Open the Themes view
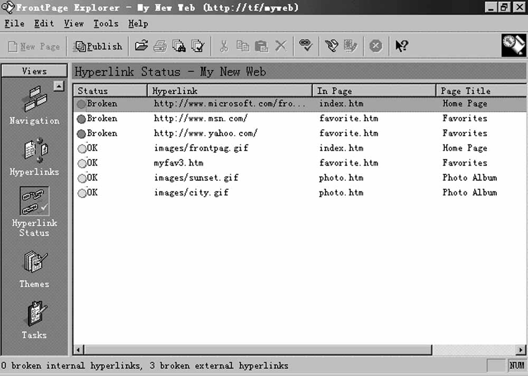Viewport: 528px width, 376px height. 34,269
